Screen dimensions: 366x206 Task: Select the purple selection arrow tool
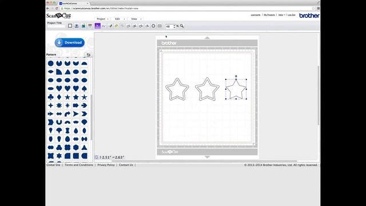(x=98, y=26)
